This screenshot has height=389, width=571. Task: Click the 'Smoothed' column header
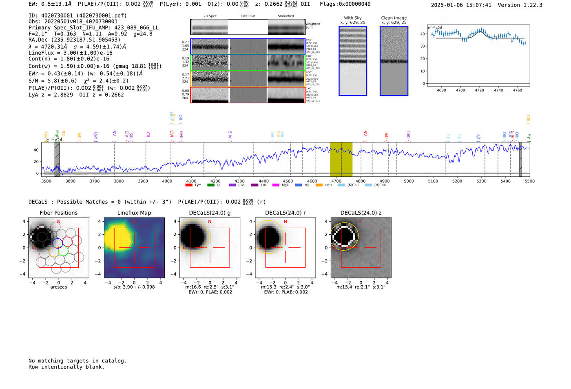(285, 16)
